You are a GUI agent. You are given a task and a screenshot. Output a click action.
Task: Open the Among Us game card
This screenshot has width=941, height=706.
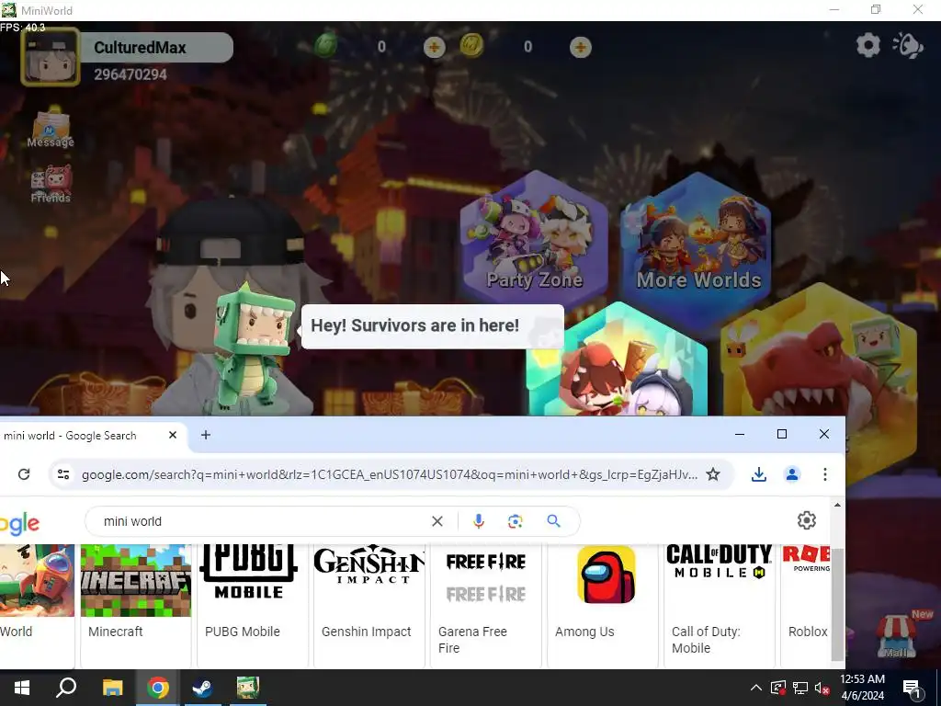(603, 605)
